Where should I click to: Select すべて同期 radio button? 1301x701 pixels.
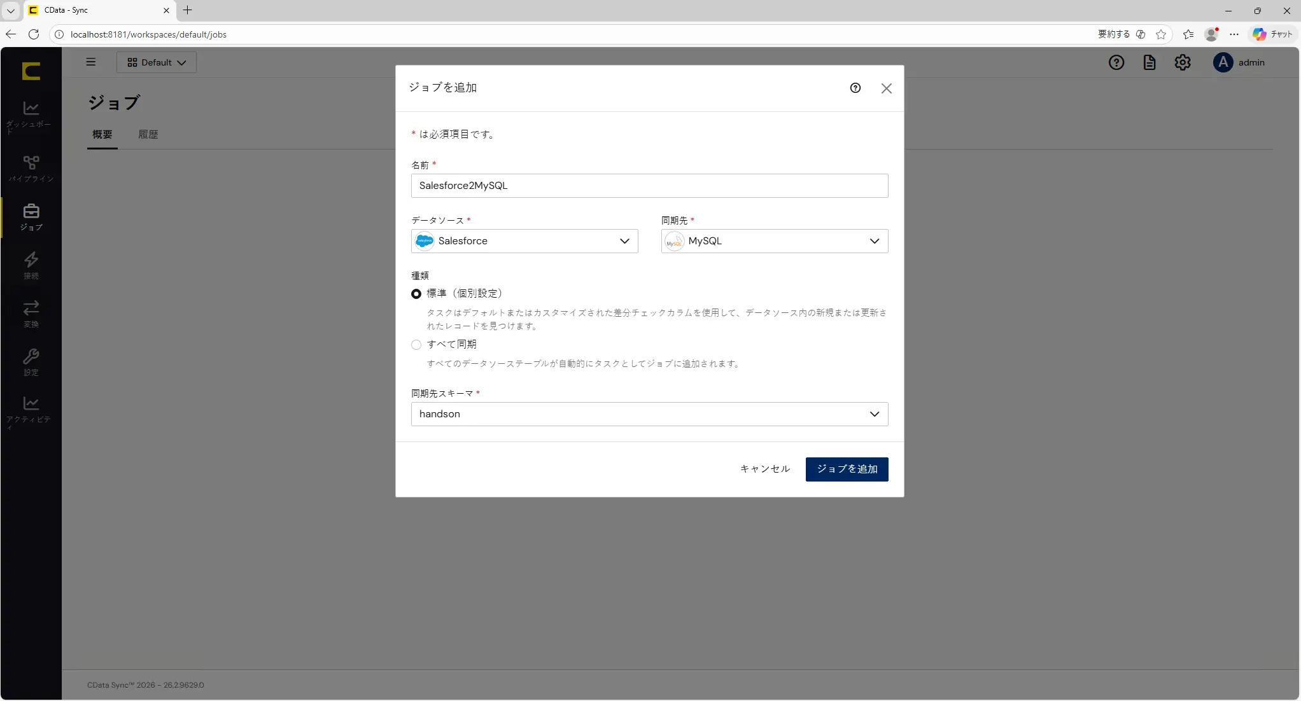416,345
